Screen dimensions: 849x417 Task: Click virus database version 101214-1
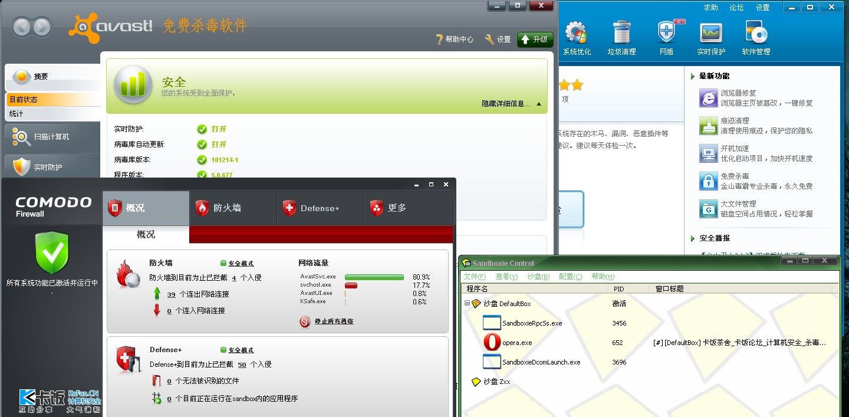pyautogui.click(x=225, y=160)
